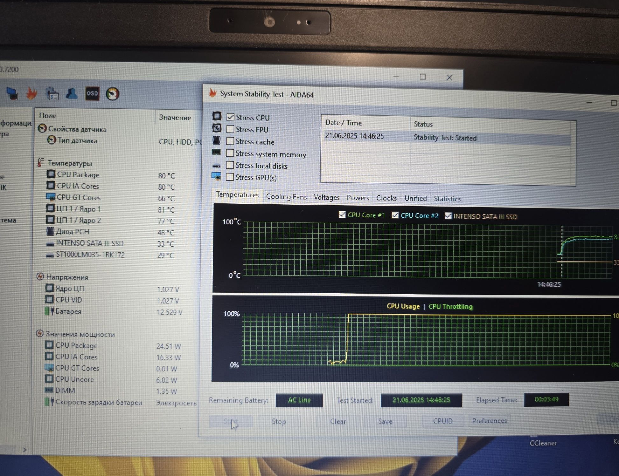Viewport: 619px width, 476px height.
Task: Click the Stress CPU chip icon
Action: coord(217,116)
